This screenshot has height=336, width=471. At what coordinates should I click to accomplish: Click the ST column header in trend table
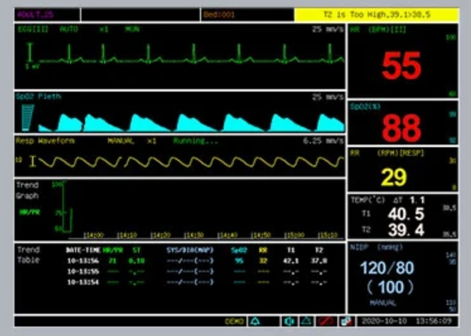click(136, 250)
